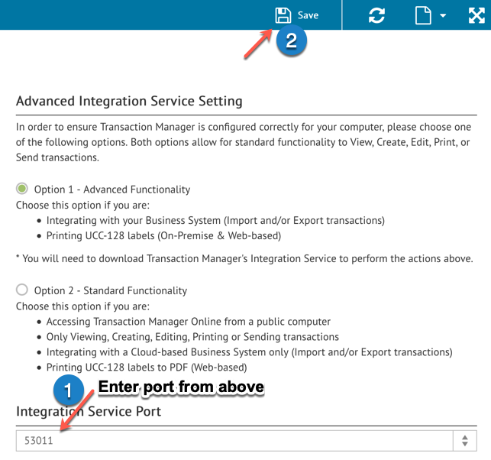This screenshot has width=491, height=460.
Task: Decrease port value with stepper down arrow
Action: (x=465, y=444)
